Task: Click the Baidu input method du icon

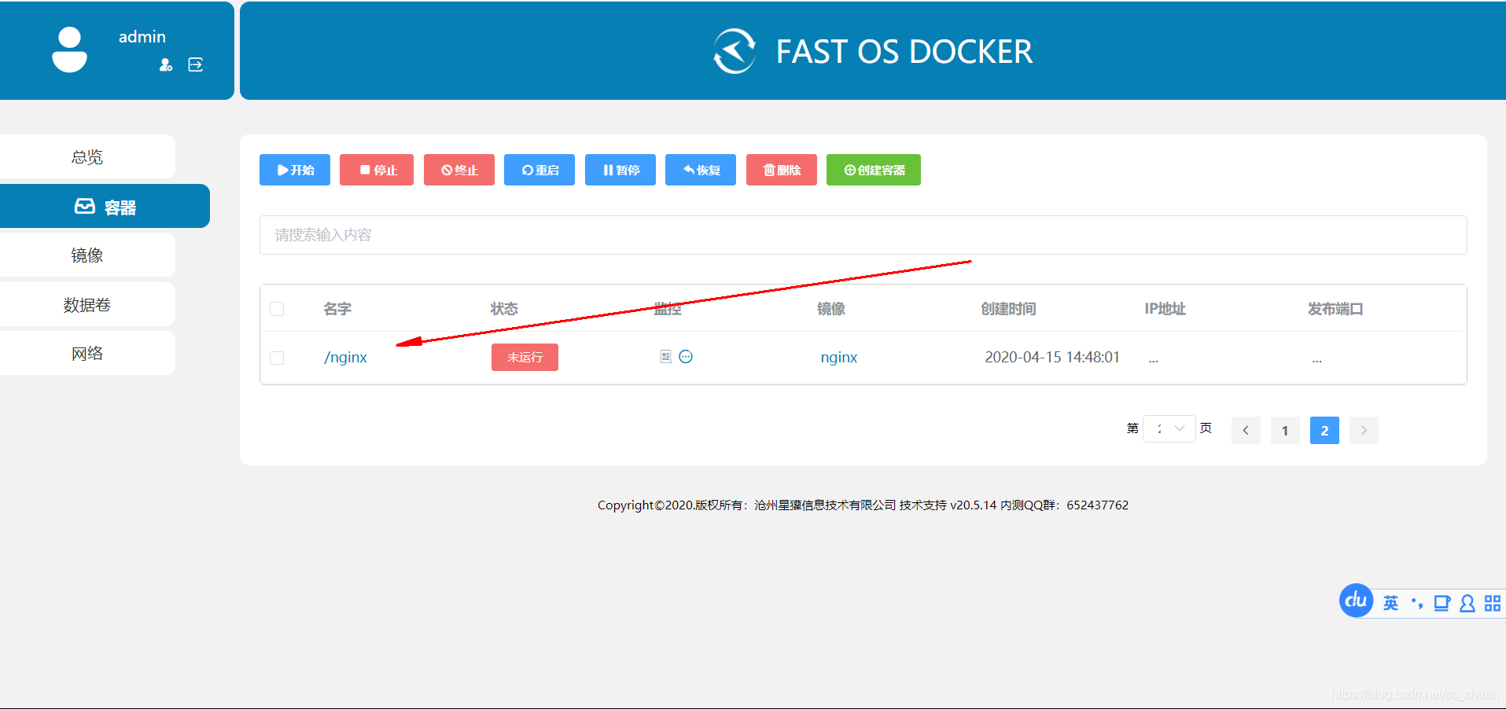Action: [x=1356, y=601]
